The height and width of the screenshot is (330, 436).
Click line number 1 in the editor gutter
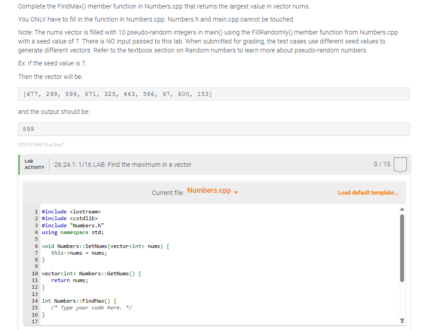(x=36, y=211)
